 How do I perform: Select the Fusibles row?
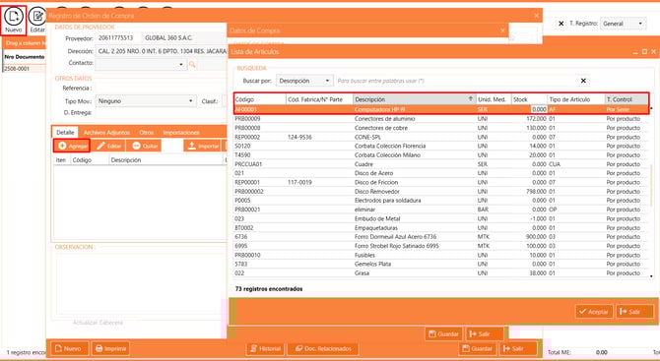click(440, 255)
